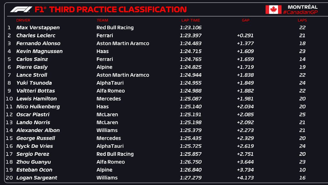Select Logan Sargeant in last position
The height and width of the screenshot is (185, 328).
(37, 178)
